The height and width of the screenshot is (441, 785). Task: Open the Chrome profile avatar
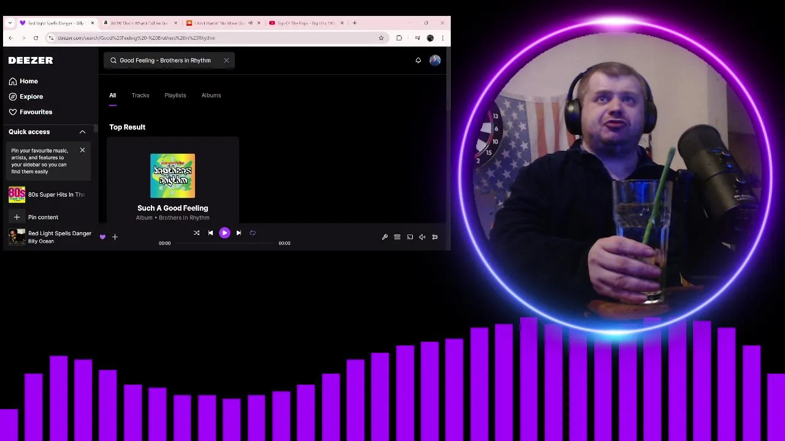click(x=430, y=38)
